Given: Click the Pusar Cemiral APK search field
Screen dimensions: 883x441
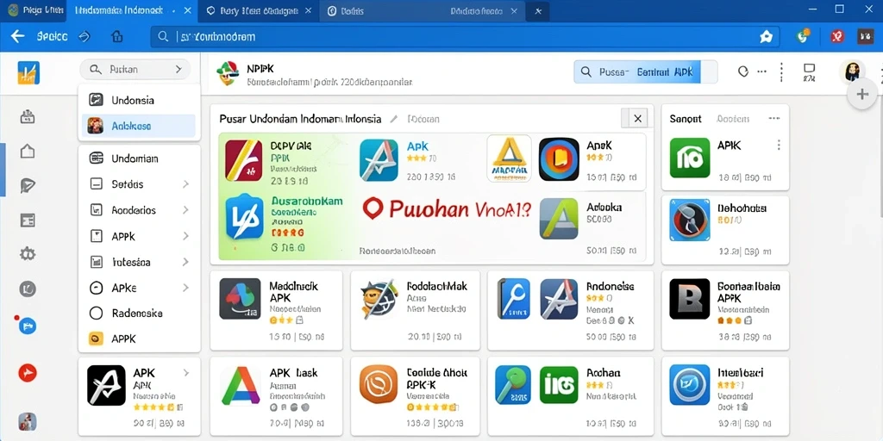Looking at the screenshot, I should point(645,72).
